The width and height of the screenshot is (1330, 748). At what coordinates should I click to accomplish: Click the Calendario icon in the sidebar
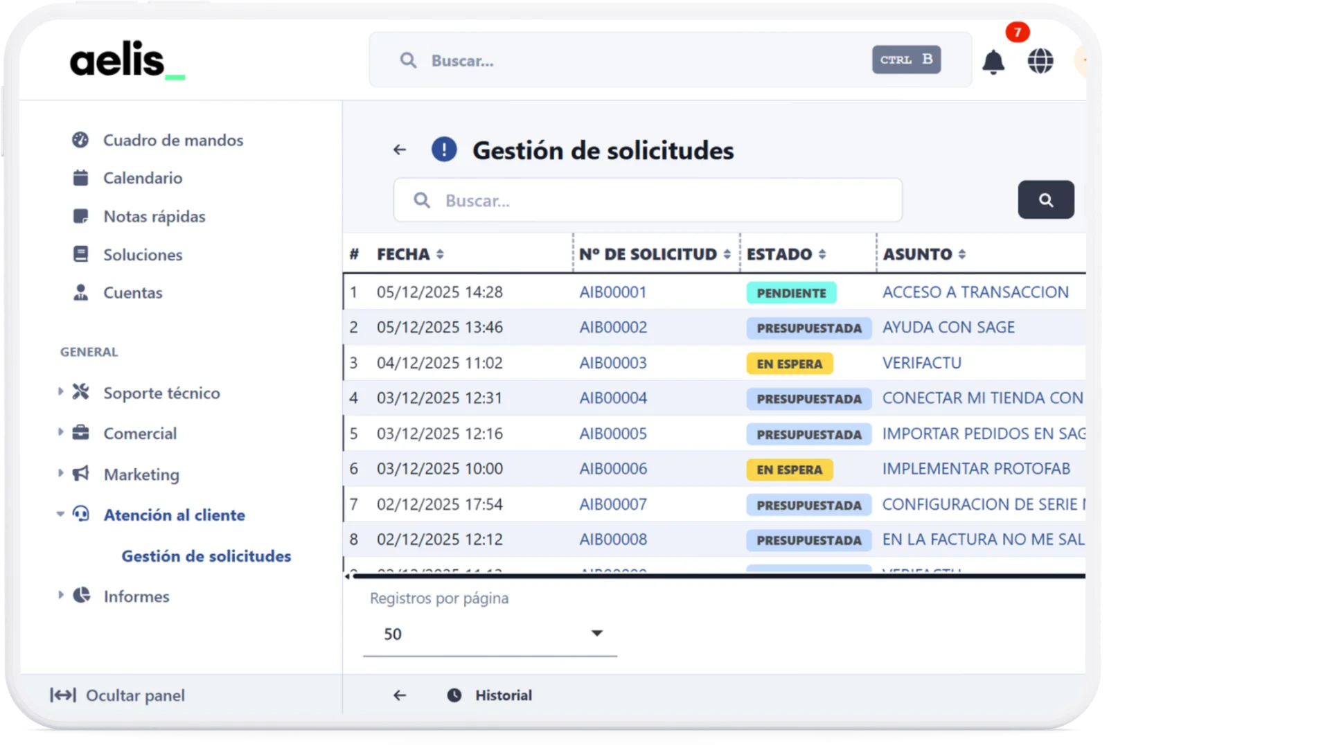click(x=80, y=177)
